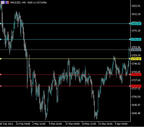
Task: Select the red 1720.00 price label
Action: 136,86
